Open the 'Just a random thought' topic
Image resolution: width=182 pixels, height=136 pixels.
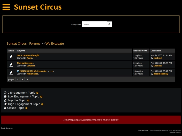click(x=28, y=55)
